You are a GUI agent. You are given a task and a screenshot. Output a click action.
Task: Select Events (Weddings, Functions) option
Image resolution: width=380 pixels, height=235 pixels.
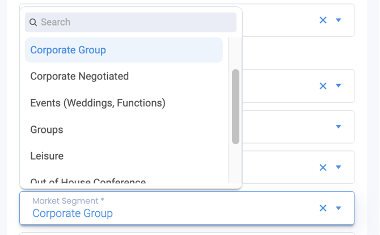coord(124,103)
